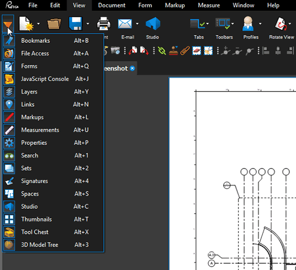Toggle the Layers panel
This screenshot has width=296, height=270.
53,92
